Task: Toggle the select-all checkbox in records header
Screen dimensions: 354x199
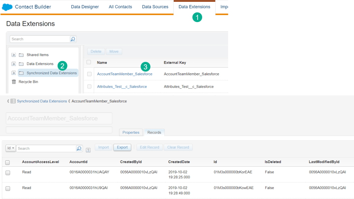Action: 8,162
